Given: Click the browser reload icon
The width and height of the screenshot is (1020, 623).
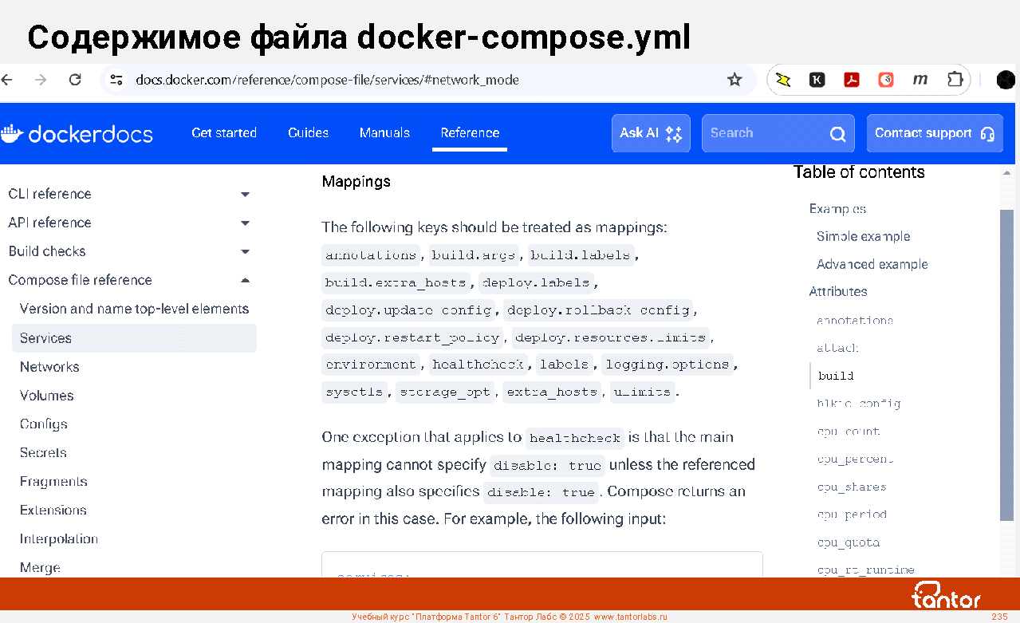Looking at the screenshot, I should (75, 80).
